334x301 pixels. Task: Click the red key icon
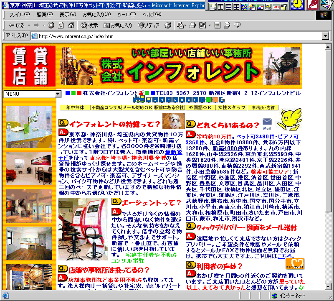312,4
